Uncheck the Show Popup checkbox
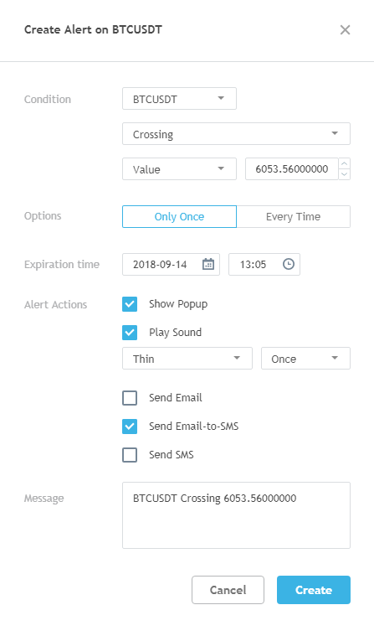The image size is (374, 636). pos(130,304)
